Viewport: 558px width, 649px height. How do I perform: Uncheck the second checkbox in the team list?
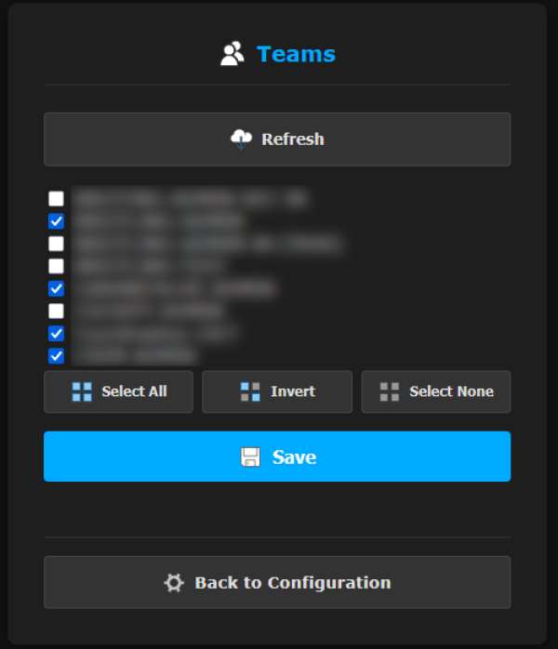[x=57, y=221]
